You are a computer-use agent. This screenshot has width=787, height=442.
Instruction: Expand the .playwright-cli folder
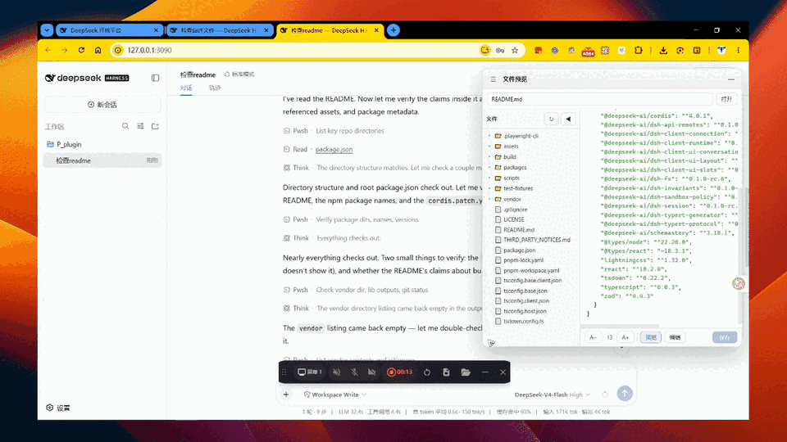click(x=489, y=136)
